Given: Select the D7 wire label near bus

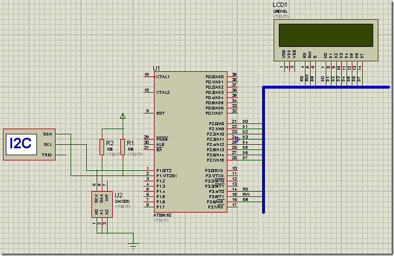Looking at the screenshot, I should [245, 158].
